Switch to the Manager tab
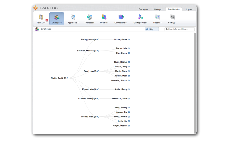The height and width of the screenshot is (143, 229). tap(158, 9)
